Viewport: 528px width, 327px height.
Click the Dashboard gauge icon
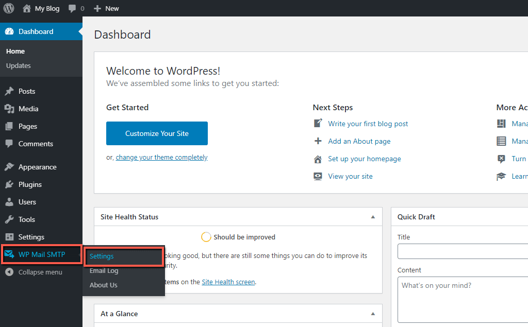coord(9,31)
